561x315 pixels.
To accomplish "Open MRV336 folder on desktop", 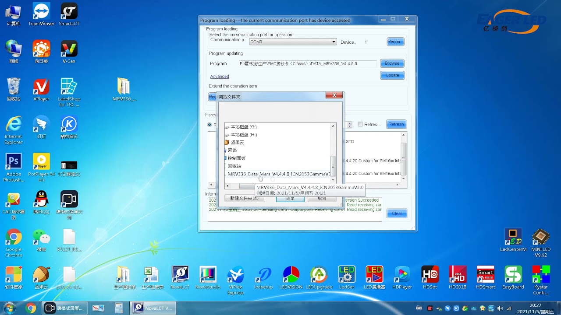I will (124, 90).
